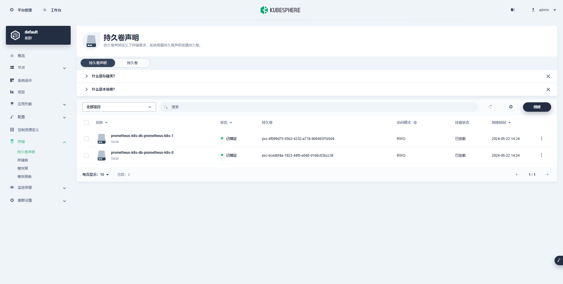This screenshot has width=563, height=284.
Task: Open the floating toolbox hammer button
Action: click(559, 260)
